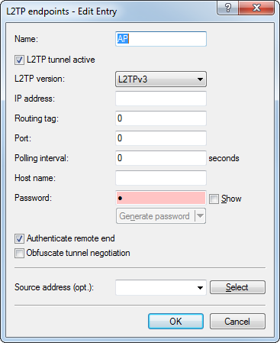Click the Select button for source address

tap(237, 287)
